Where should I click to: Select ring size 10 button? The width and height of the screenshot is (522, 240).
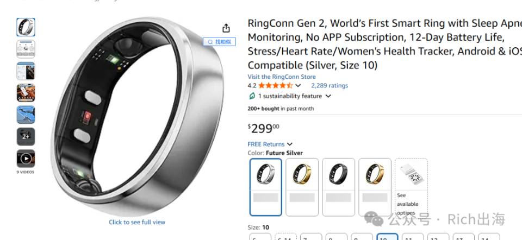[x=388, y=237]
